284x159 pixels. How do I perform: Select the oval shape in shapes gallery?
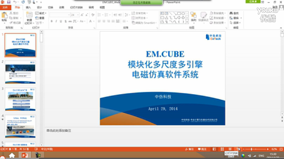(x=183, y=14)
